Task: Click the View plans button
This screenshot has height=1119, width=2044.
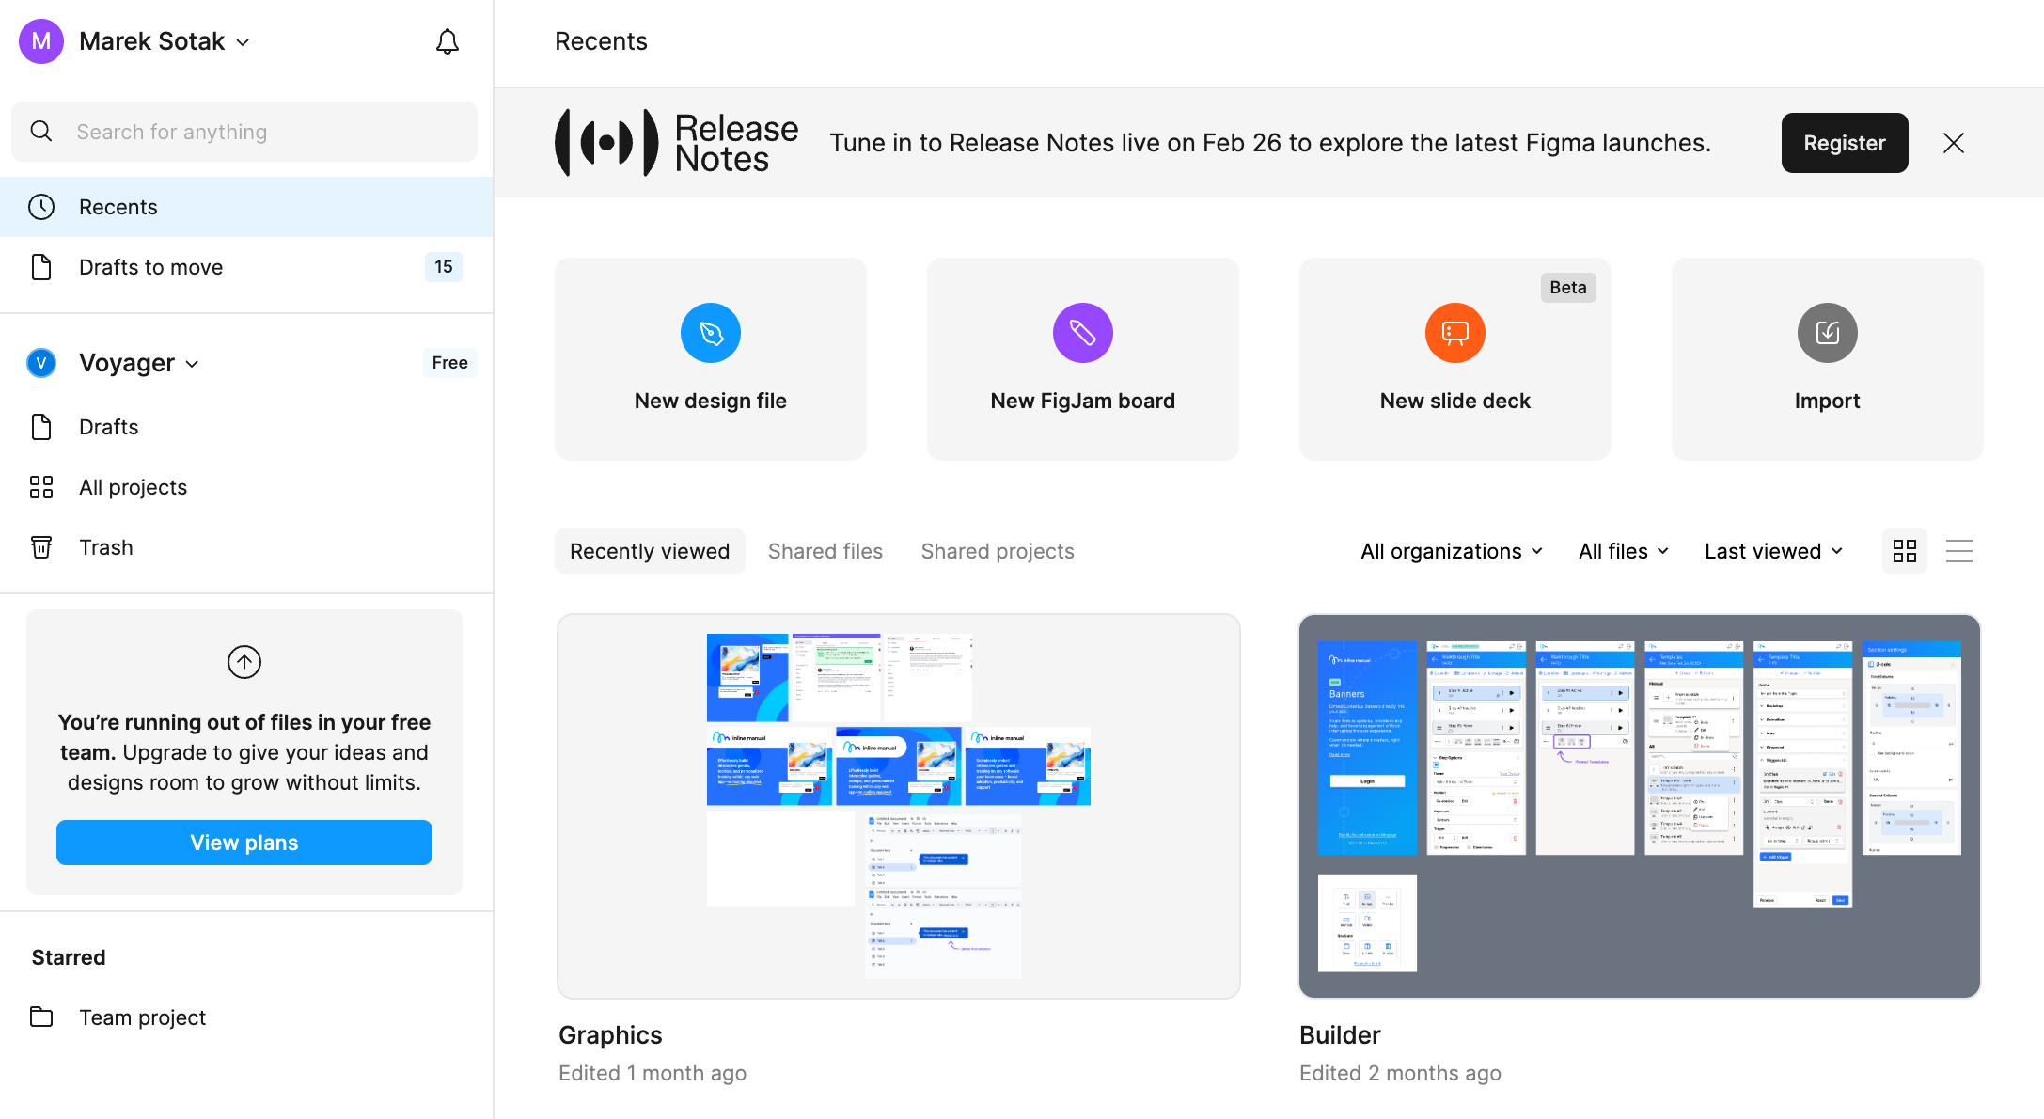Action: (244, 843)
